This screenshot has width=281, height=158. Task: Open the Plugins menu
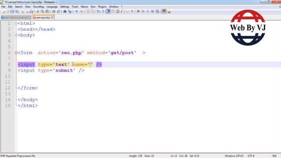102,7
